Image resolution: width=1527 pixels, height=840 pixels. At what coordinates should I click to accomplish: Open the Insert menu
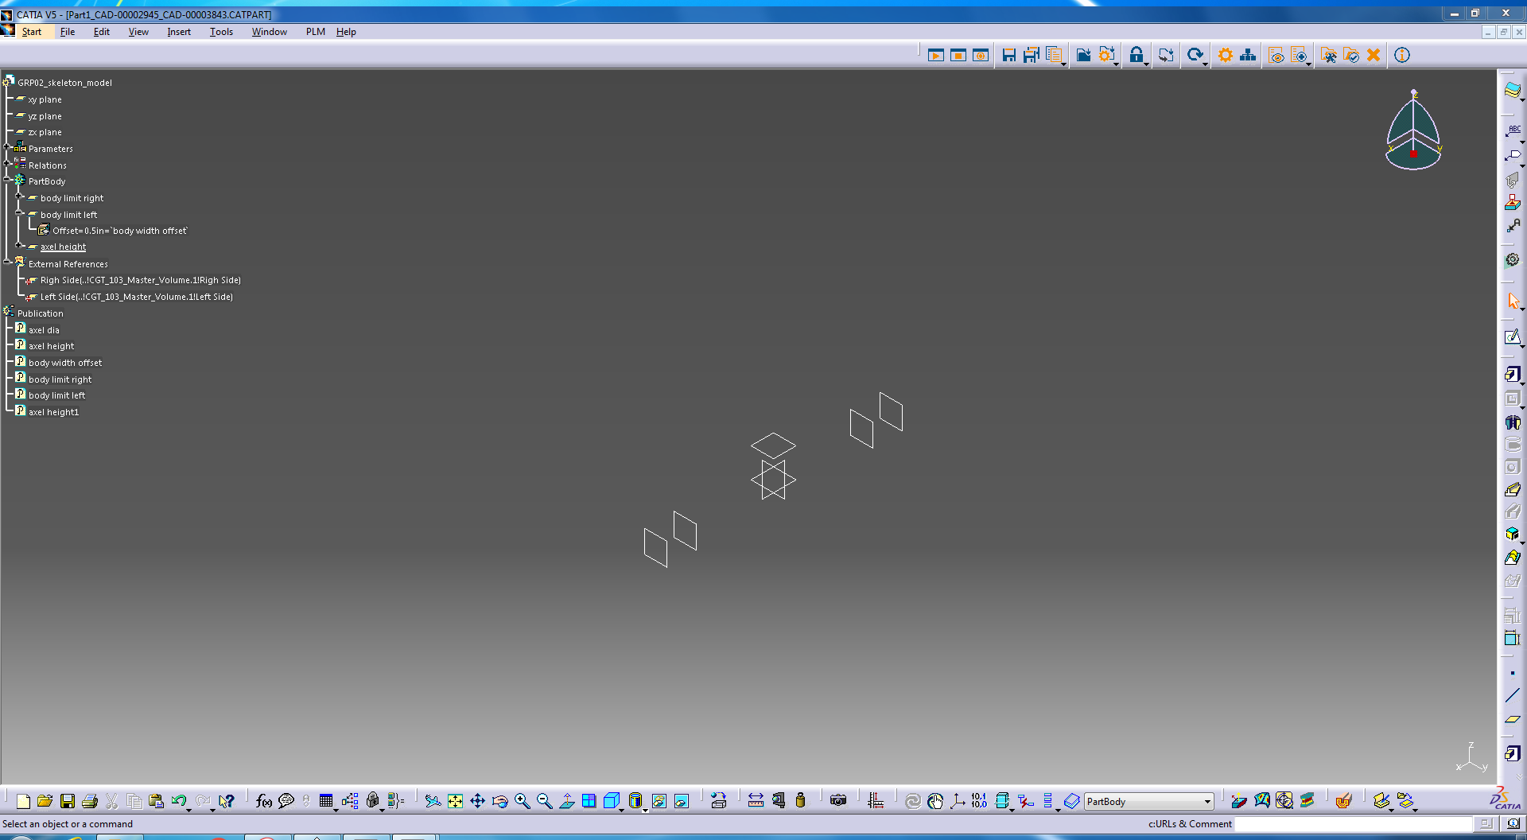coord(179,32)
